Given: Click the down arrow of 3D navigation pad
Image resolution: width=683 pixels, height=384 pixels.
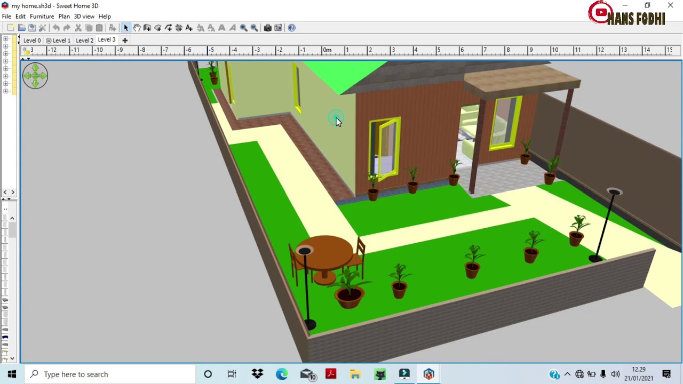Looking at the screenshot, I should click(35, 83).
